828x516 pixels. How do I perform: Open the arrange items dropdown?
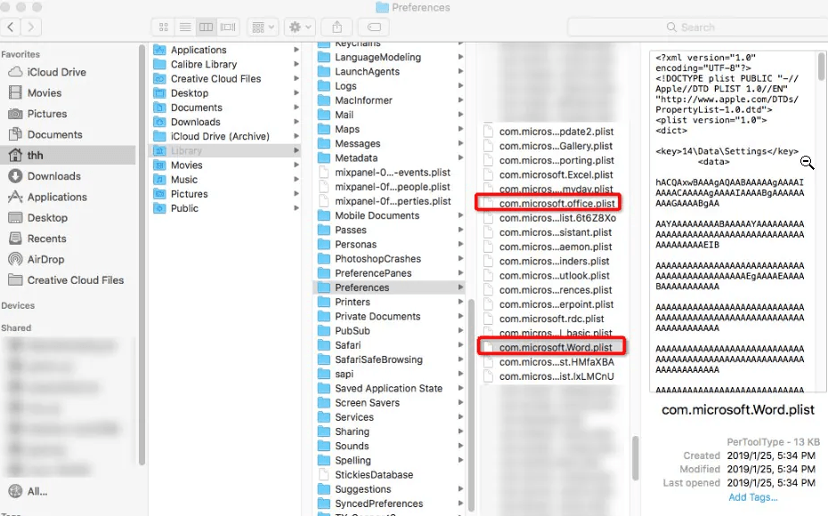tap(263, 27)
